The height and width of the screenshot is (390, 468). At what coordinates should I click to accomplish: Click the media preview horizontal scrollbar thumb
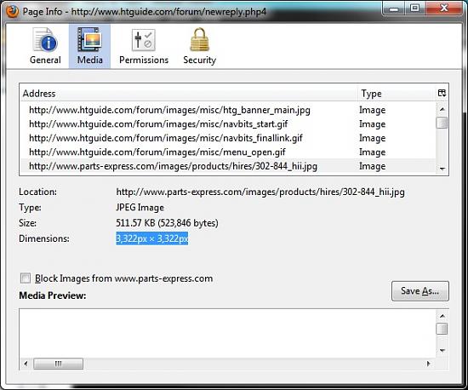point(58,364)
